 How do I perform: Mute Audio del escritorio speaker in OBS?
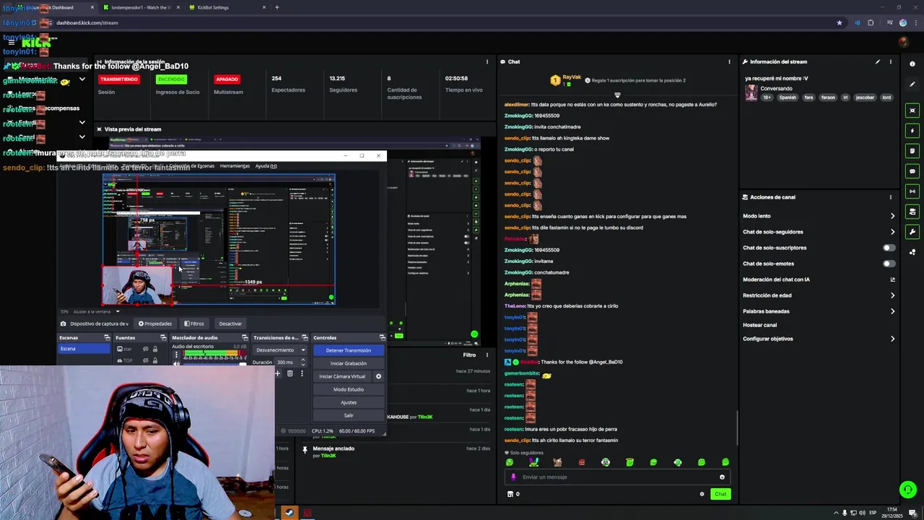176,364
